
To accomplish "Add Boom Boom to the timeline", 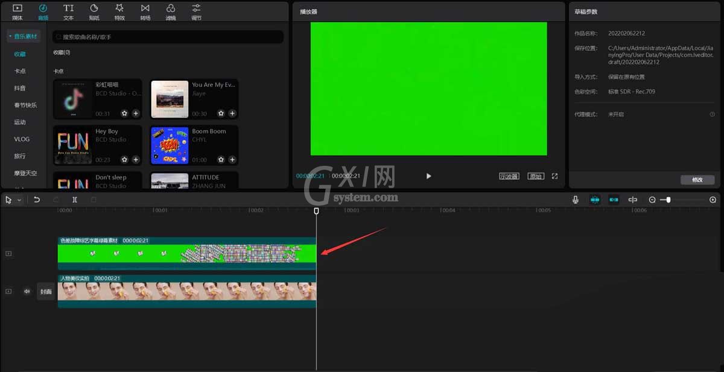I will click(x=232, y=160).
